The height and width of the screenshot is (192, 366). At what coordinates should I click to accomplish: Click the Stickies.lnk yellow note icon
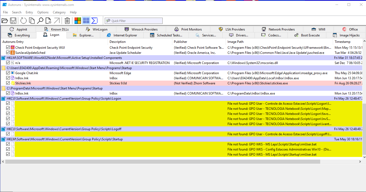pos(12,83)
